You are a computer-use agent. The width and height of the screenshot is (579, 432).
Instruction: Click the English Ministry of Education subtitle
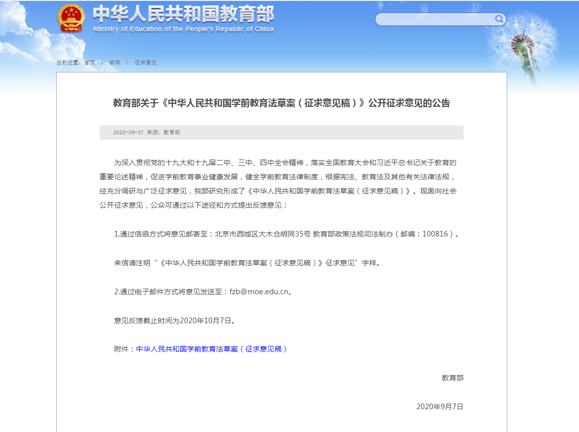coord(183,29)
